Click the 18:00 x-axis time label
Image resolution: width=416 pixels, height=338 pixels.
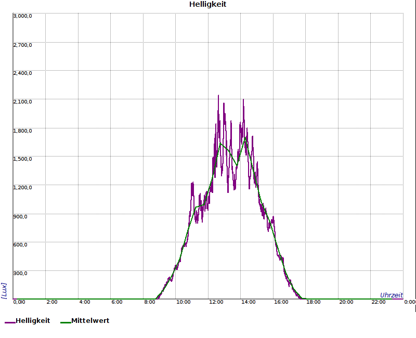click(314, 302)
